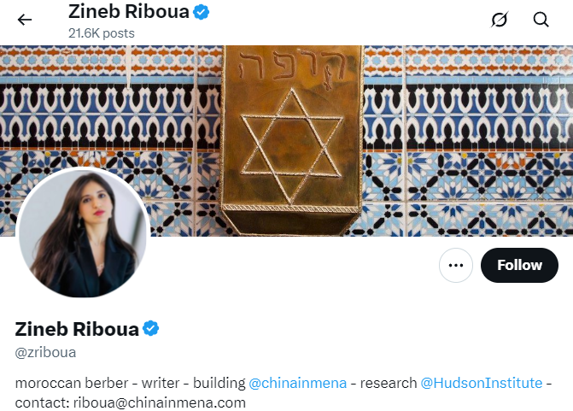
Task: Open the tiled banner header image
Action: [x=287, y=141]
